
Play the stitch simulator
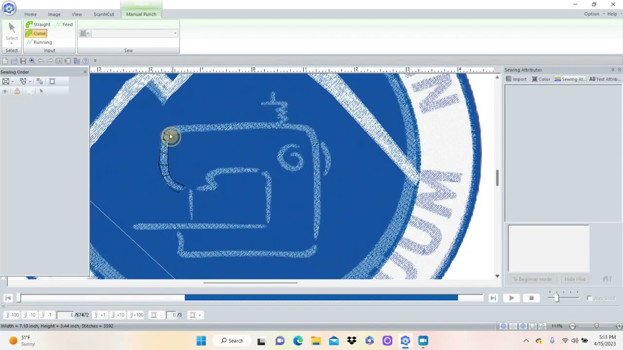click(x=512, y=298)
